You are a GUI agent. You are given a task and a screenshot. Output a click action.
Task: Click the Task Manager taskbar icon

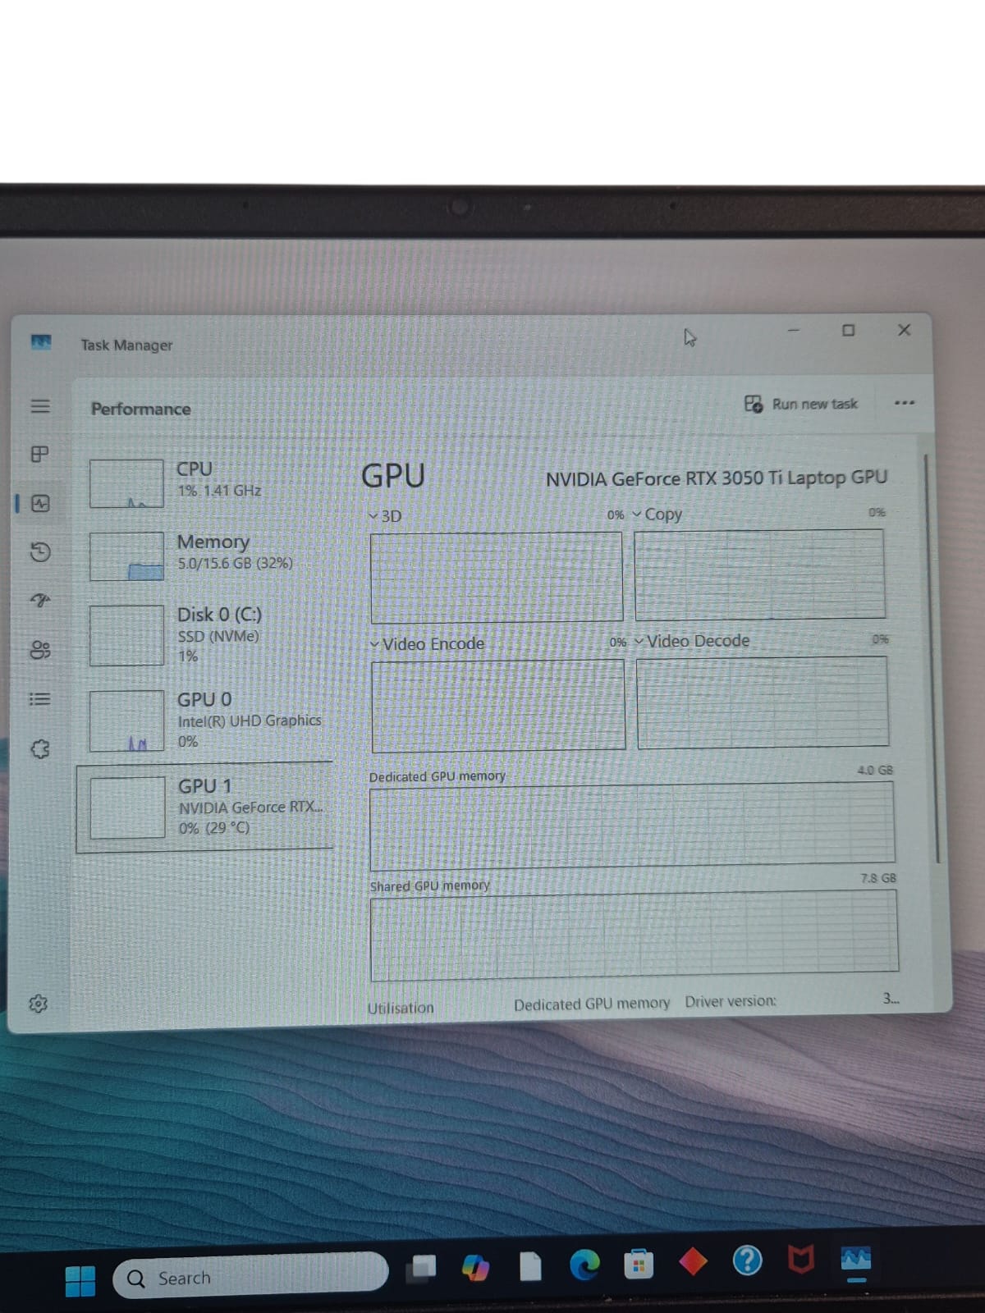(x=856, y=1260)
